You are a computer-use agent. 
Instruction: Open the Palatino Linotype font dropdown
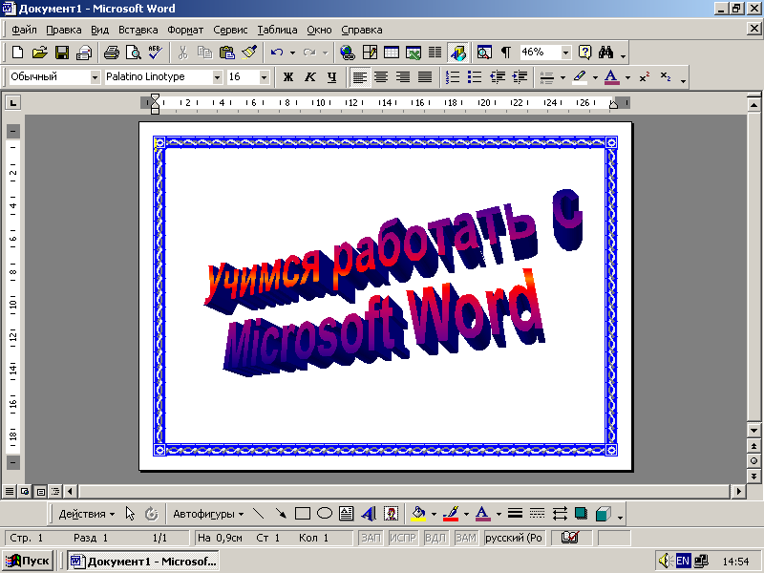tap(218, 77)
